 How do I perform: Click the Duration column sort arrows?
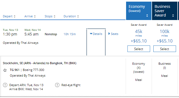pos(78,16)
